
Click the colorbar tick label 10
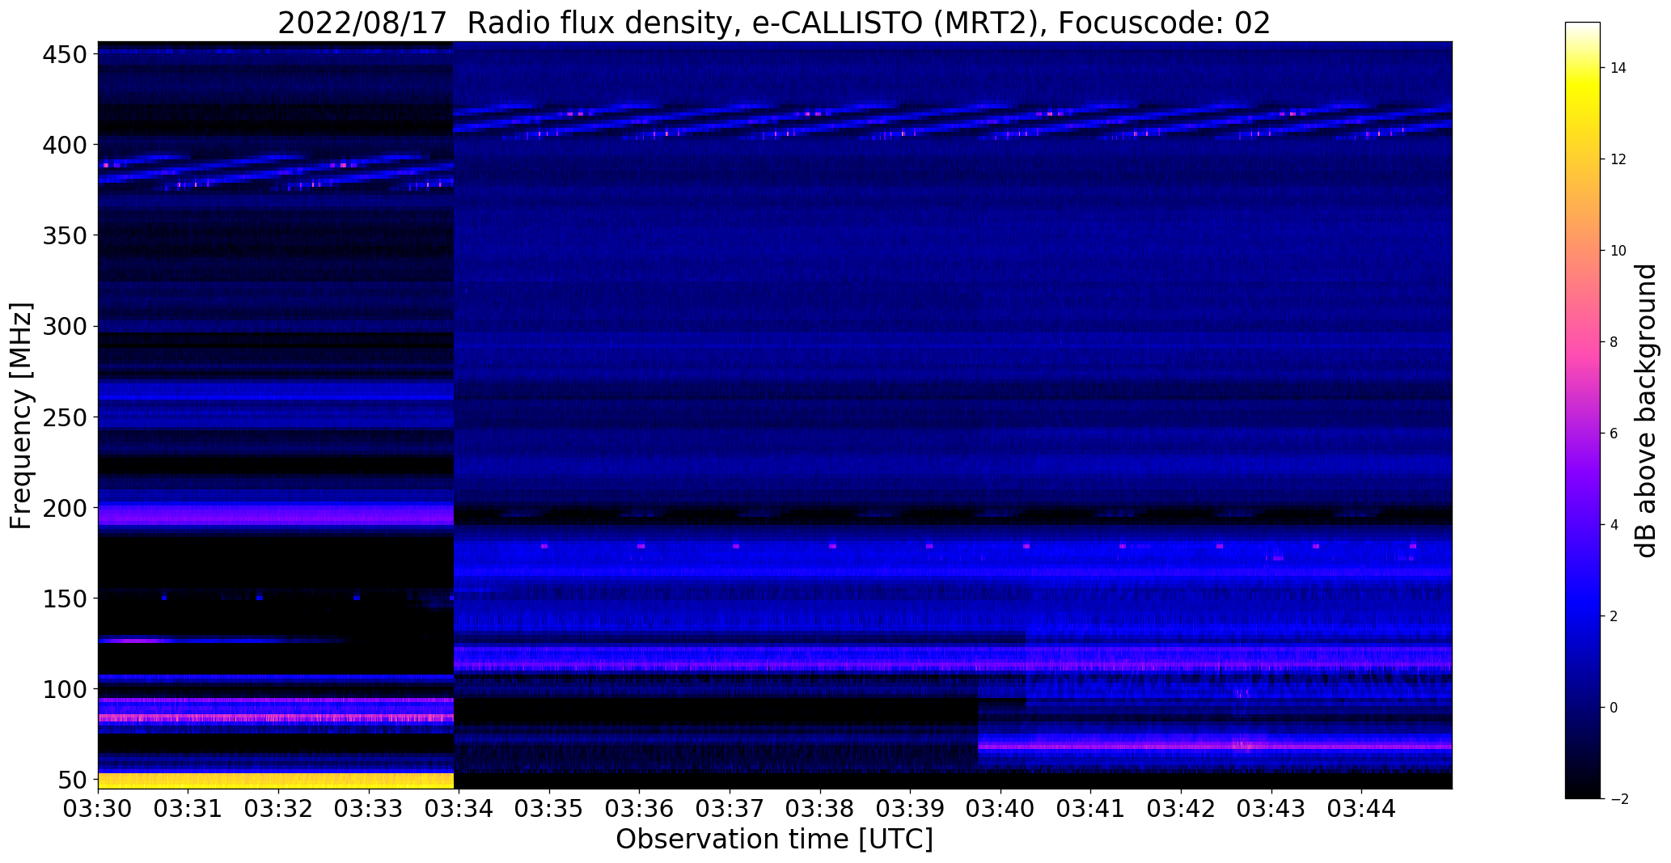coord(1618,251)
